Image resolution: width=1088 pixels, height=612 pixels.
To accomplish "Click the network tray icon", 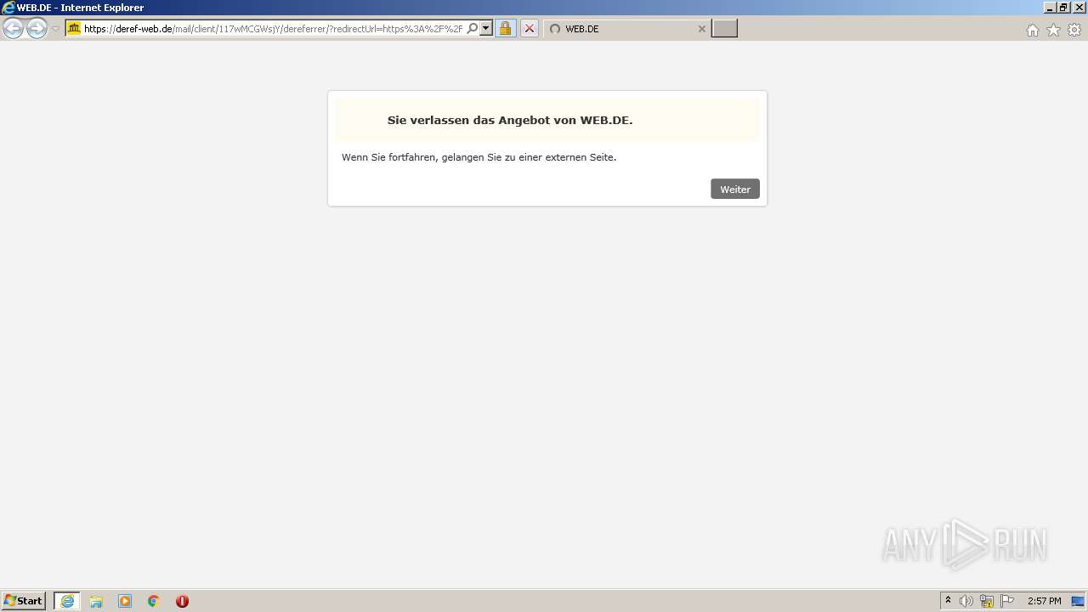I will pyautogui.click(x=987, y=601).
